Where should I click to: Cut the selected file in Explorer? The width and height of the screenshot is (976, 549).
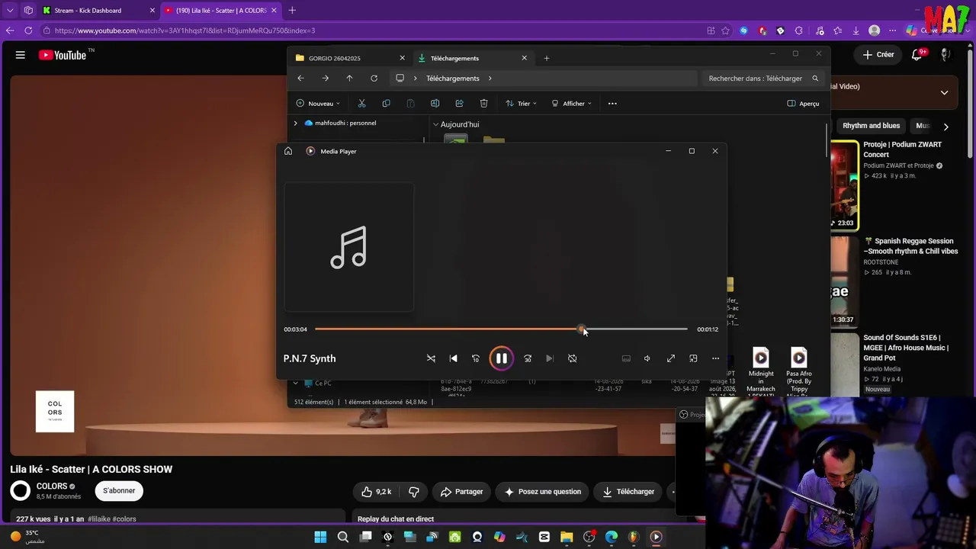tap(361, 104)
